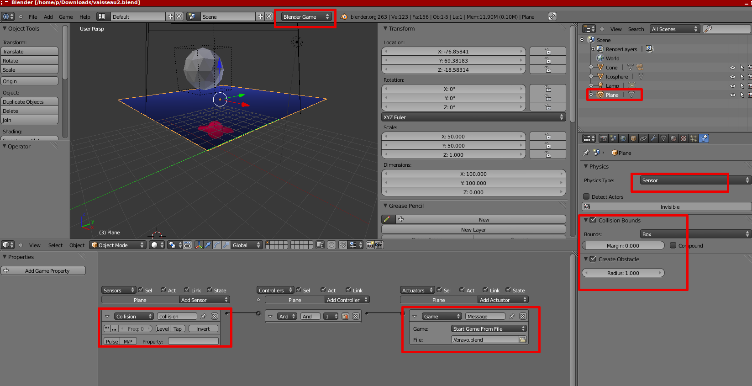This screenshot has height=386, width=752.
Task: Open the Game menu
Action: click(66, 17)
